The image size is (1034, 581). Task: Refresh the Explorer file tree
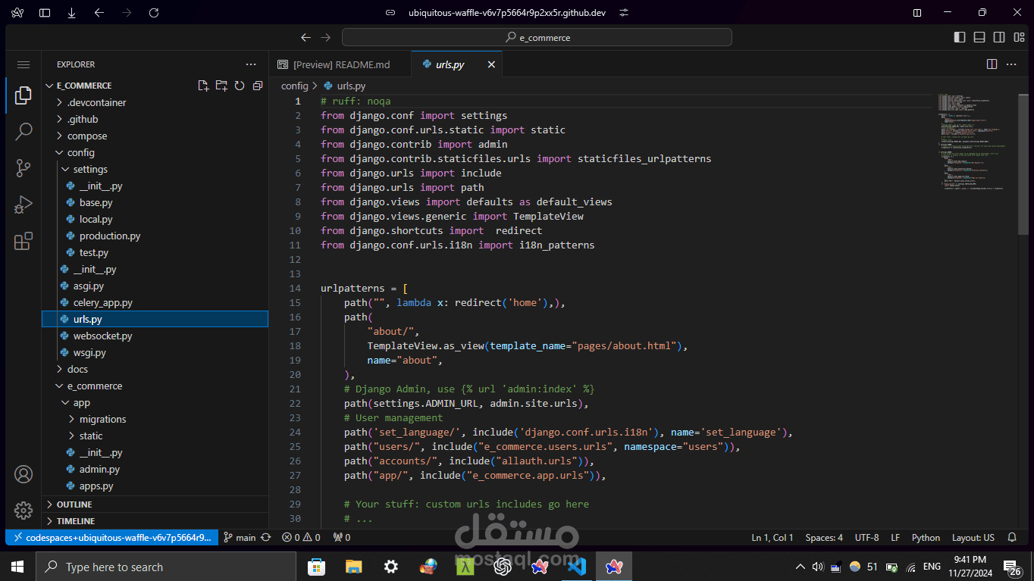click(240, 86)
